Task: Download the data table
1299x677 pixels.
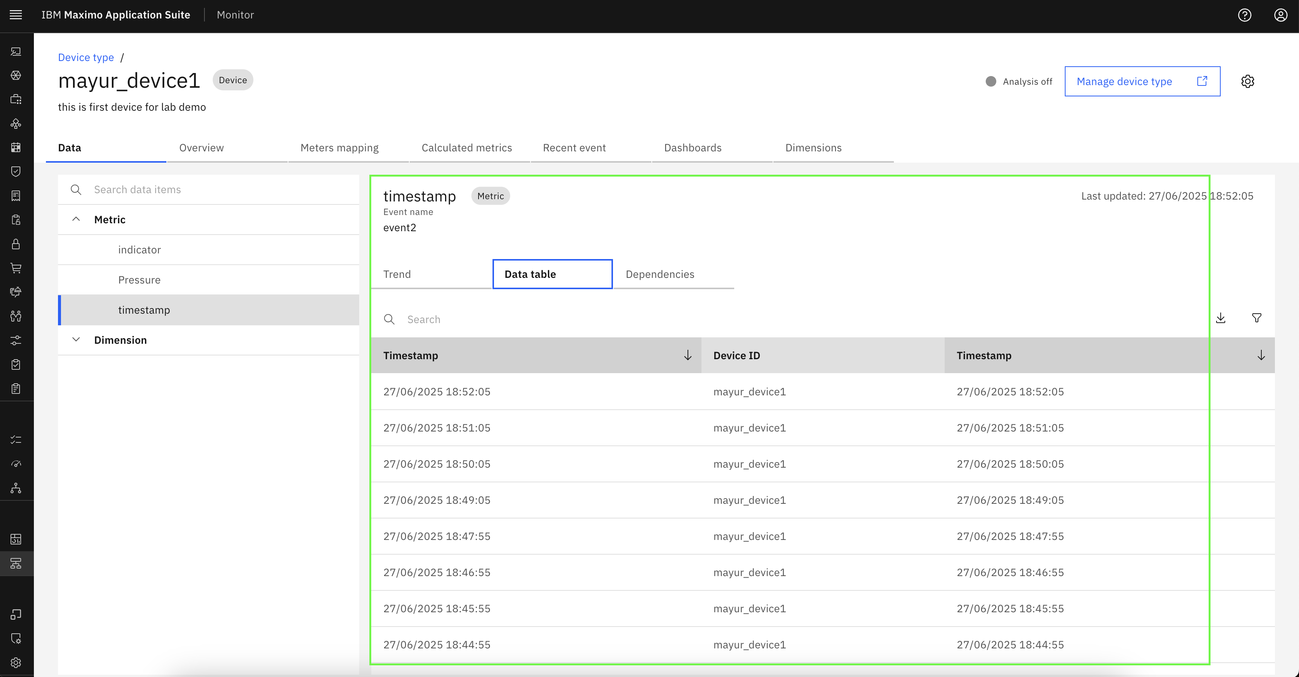Action: [1220, 318]
